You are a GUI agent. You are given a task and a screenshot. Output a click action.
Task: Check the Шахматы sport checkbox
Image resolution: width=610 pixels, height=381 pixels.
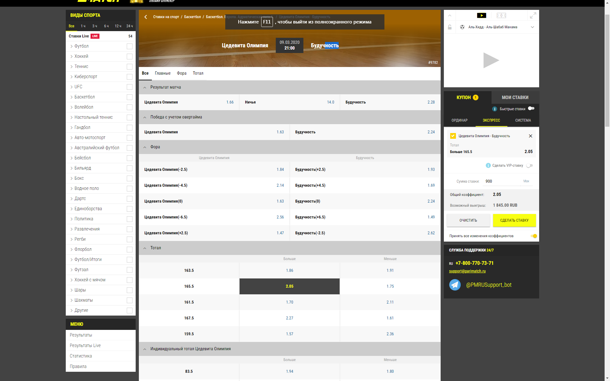point(130,300)
